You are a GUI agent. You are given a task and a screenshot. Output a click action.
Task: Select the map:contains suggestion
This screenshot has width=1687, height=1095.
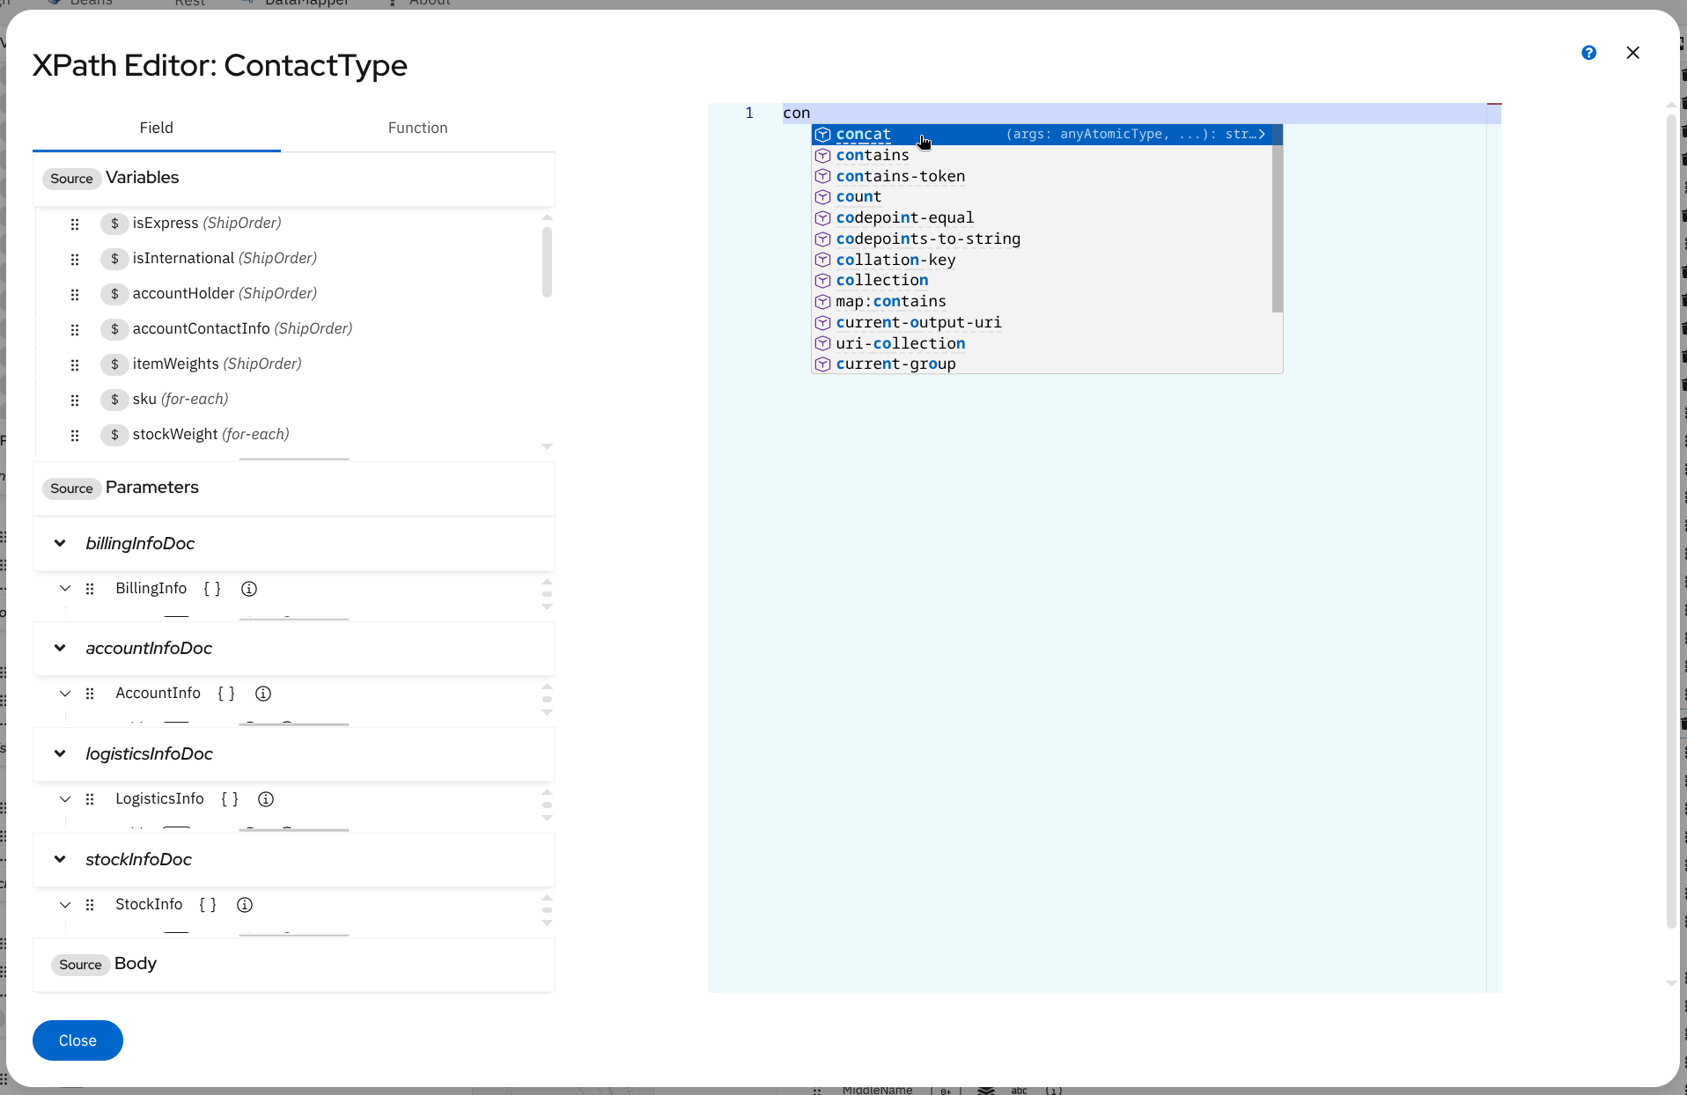pos(1042,302)
